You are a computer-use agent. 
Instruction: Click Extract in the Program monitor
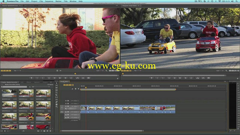(203, 78)
